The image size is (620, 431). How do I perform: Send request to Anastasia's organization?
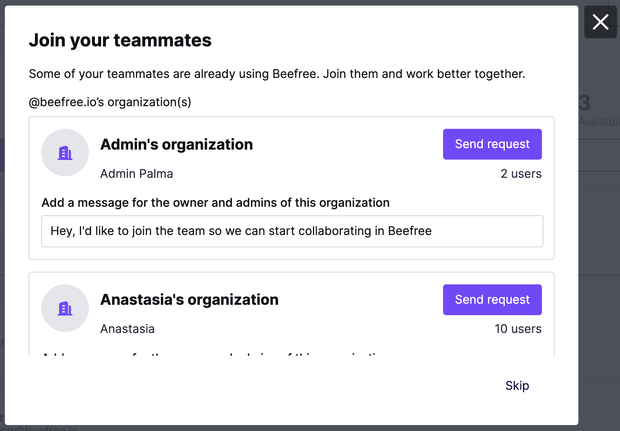[x=492, y=300]
